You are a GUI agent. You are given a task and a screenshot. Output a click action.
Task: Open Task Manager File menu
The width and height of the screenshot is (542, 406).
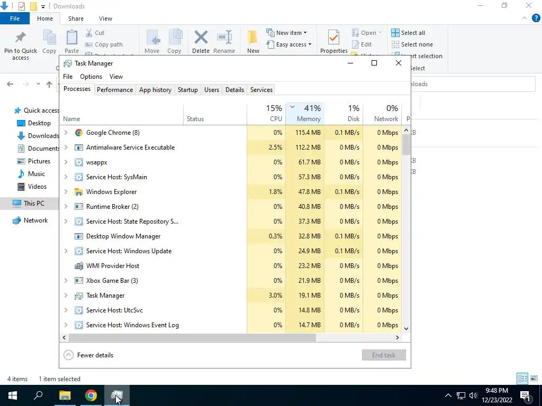click(68, 77)
